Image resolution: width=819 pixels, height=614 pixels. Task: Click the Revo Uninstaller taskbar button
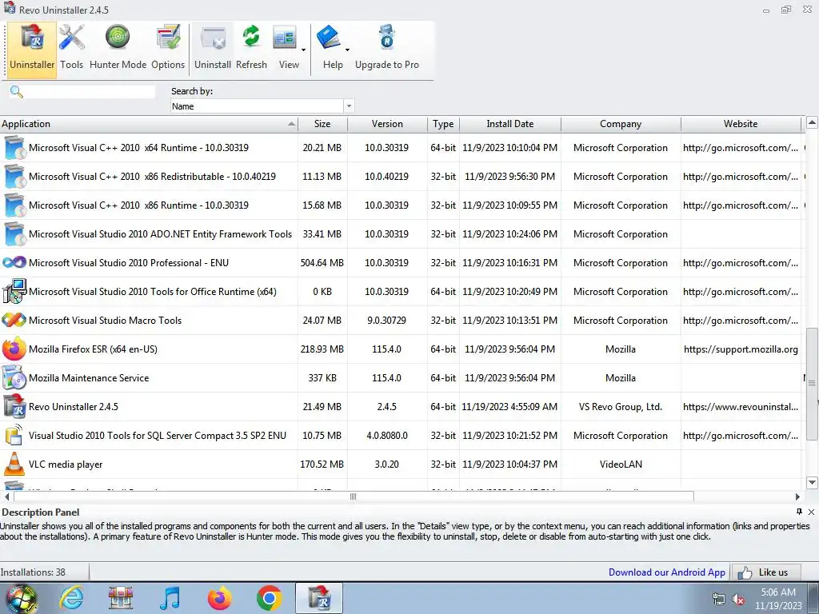tap(319, 598)
